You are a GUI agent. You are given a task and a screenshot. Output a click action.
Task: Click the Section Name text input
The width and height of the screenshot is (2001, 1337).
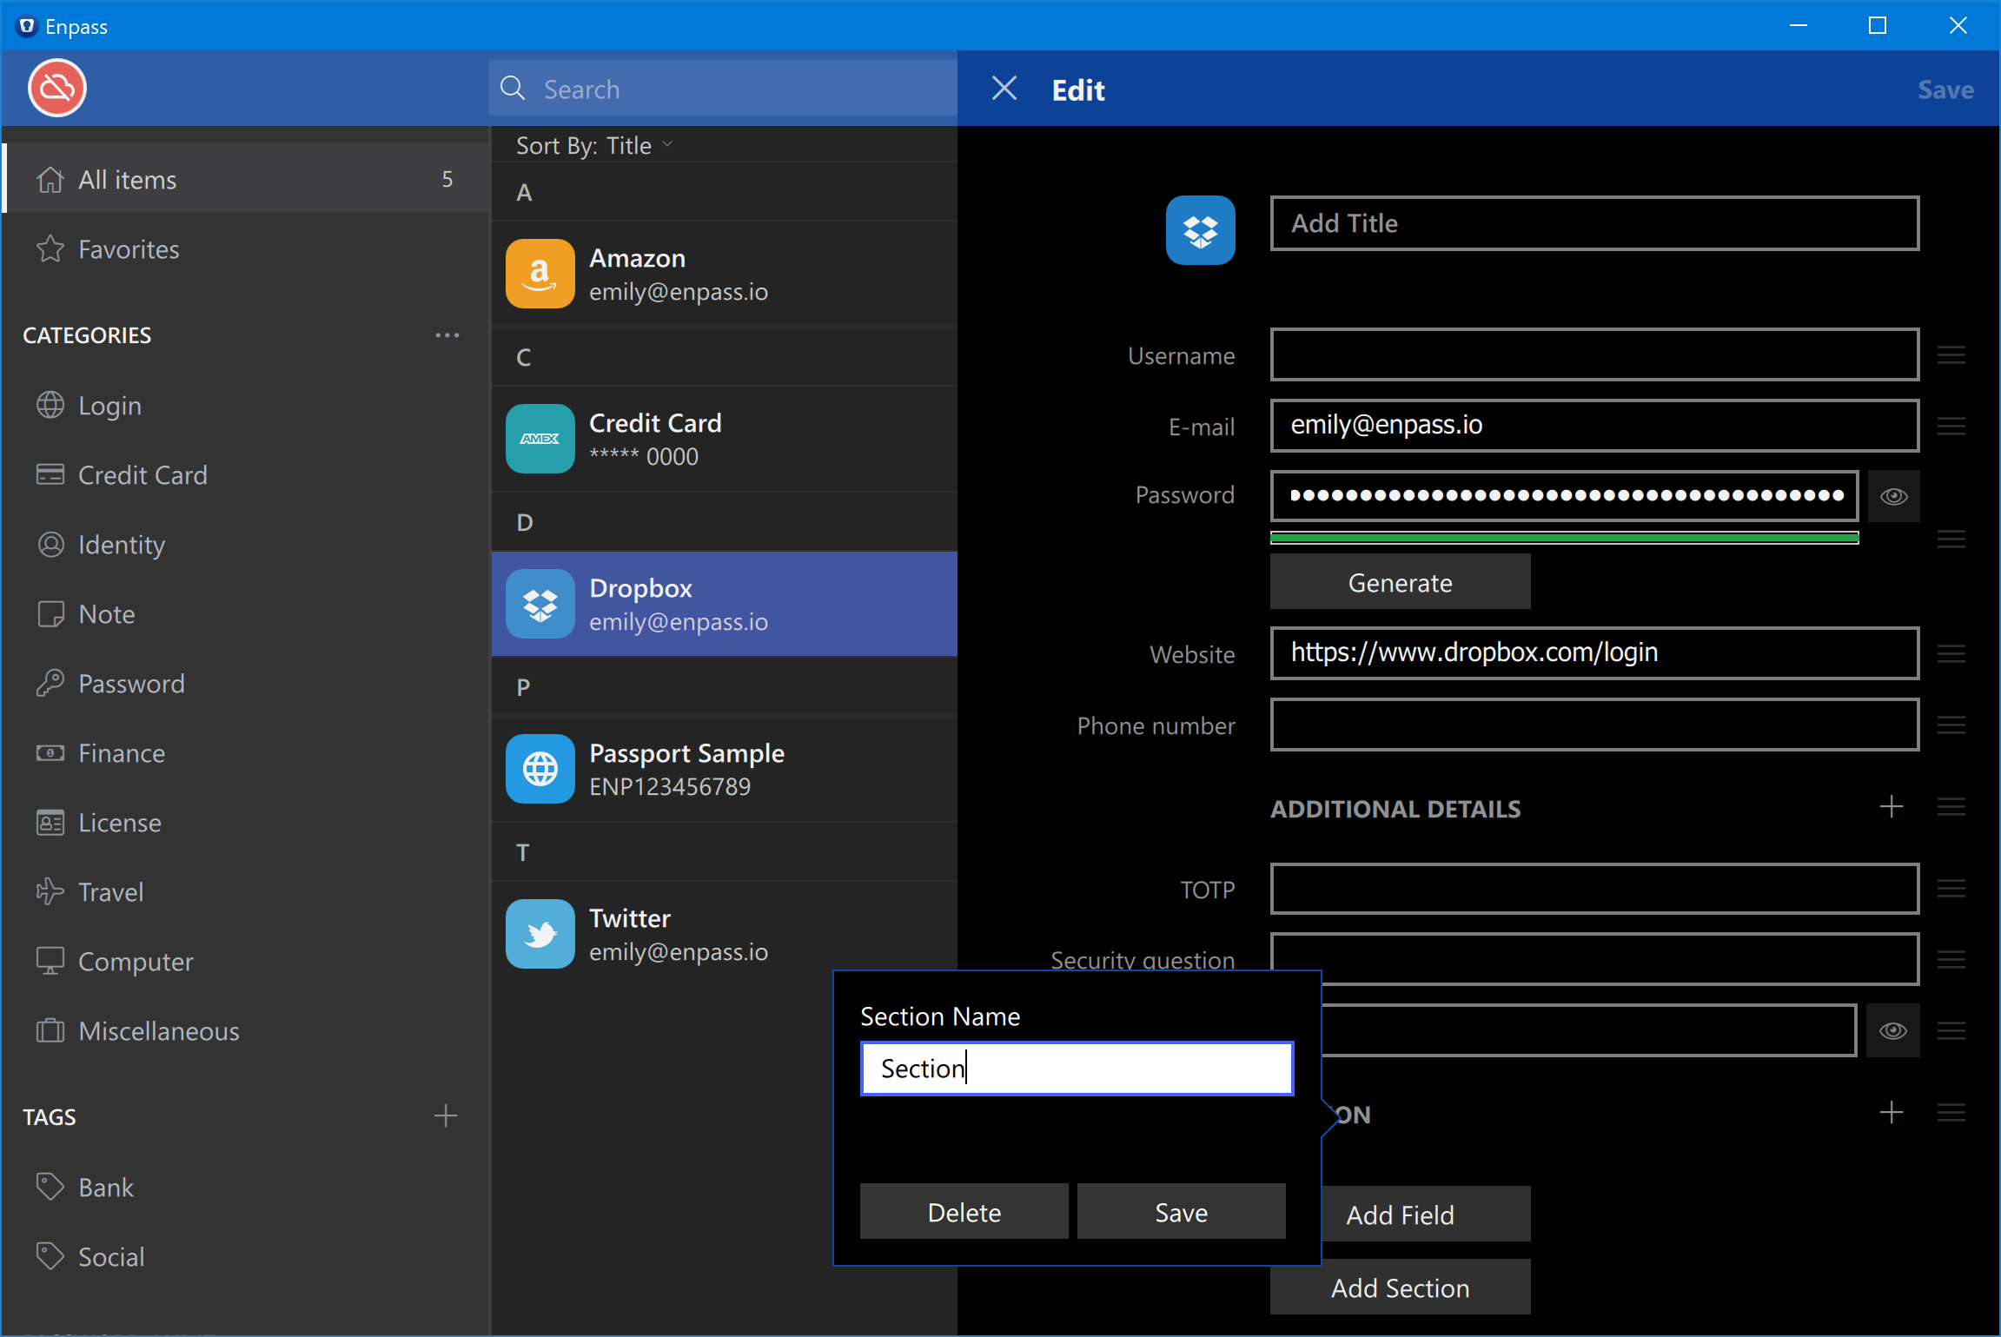coord(1077,1069)
